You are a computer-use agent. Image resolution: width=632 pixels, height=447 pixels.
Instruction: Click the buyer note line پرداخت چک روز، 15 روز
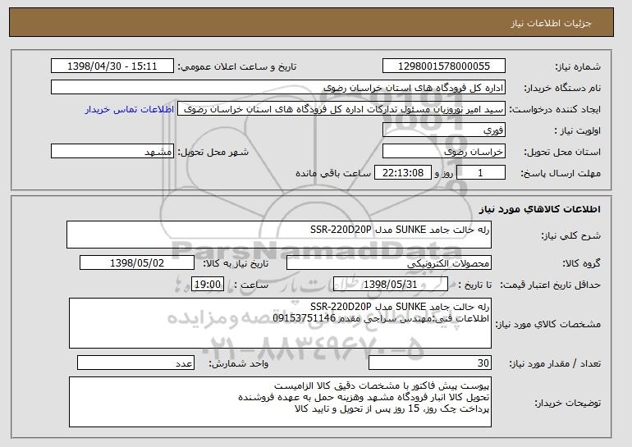(392, 408)
